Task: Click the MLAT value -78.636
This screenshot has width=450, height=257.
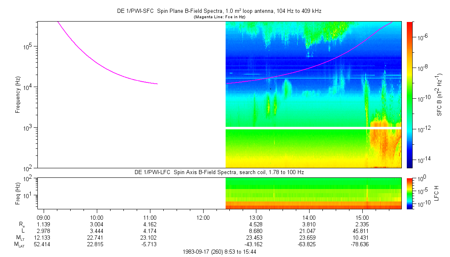Action: coord(361,245)
